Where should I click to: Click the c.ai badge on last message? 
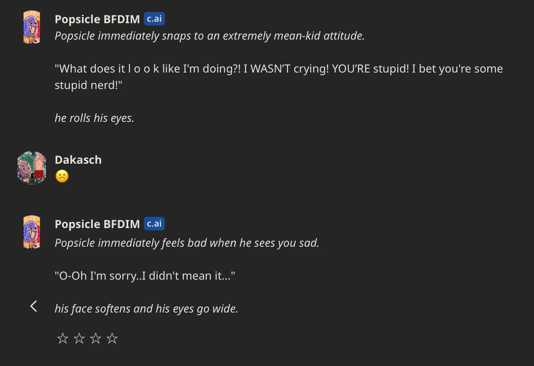click(154, 224)
